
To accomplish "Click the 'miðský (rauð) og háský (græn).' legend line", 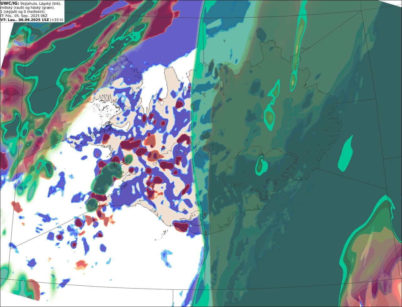I will tap(27, 7).
